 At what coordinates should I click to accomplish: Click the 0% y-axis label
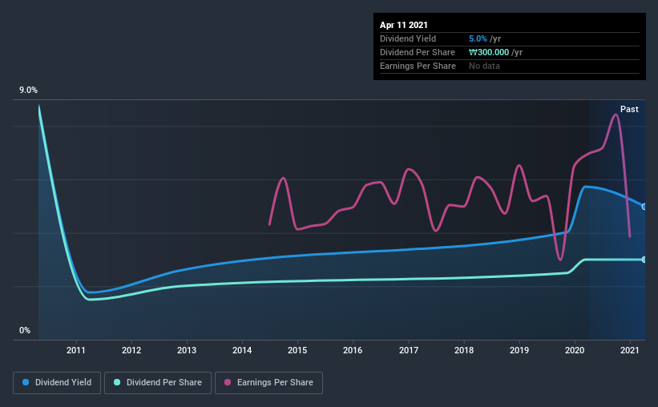point(25,330)
